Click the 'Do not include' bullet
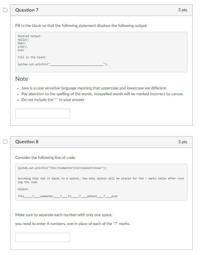200x255 pixels. point(53,100)
